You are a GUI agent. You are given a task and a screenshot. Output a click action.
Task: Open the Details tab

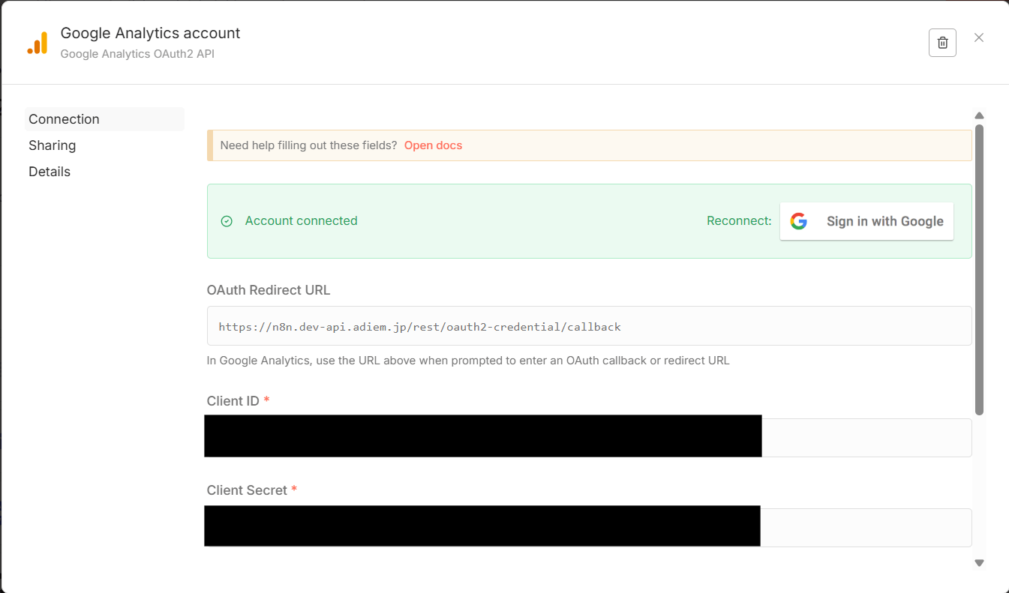tap(50, 172)
